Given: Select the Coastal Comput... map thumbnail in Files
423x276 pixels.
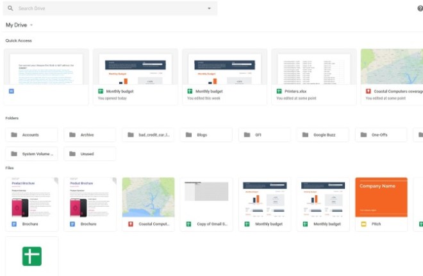Looking at the screenshot, I should [149, 197].
